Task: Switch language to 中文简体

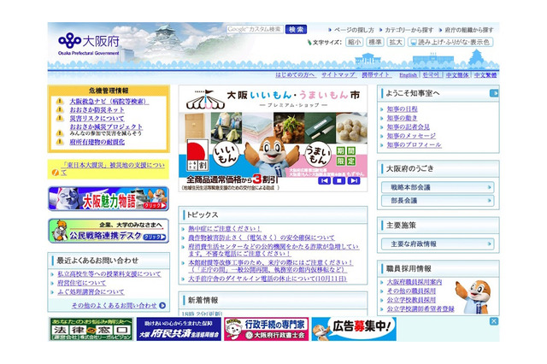Action: (457, 75)
